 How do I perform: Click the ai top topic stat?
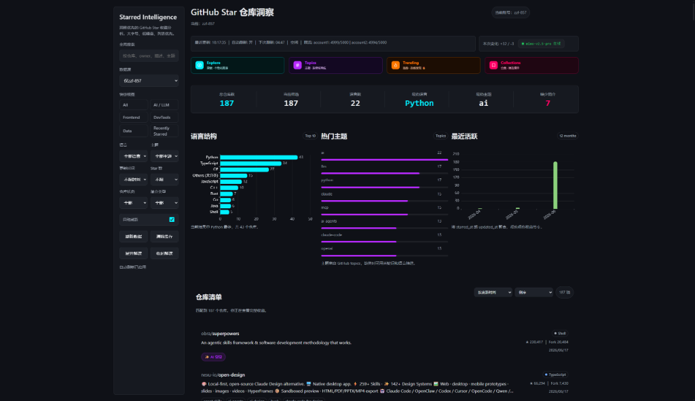coord(483,103)
